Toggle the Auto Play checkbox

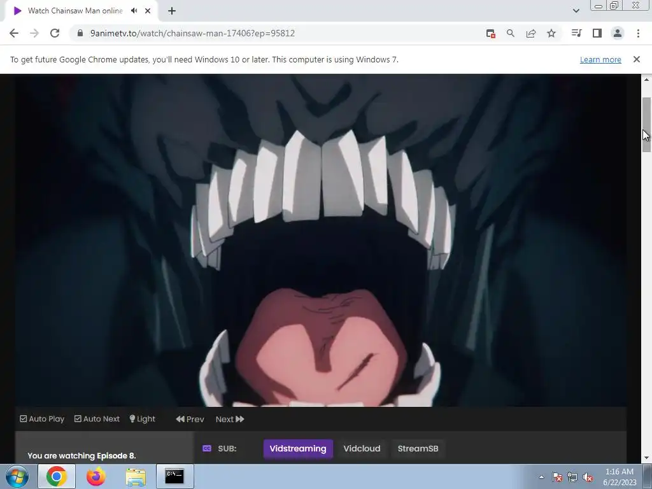[x=42, y=419]
